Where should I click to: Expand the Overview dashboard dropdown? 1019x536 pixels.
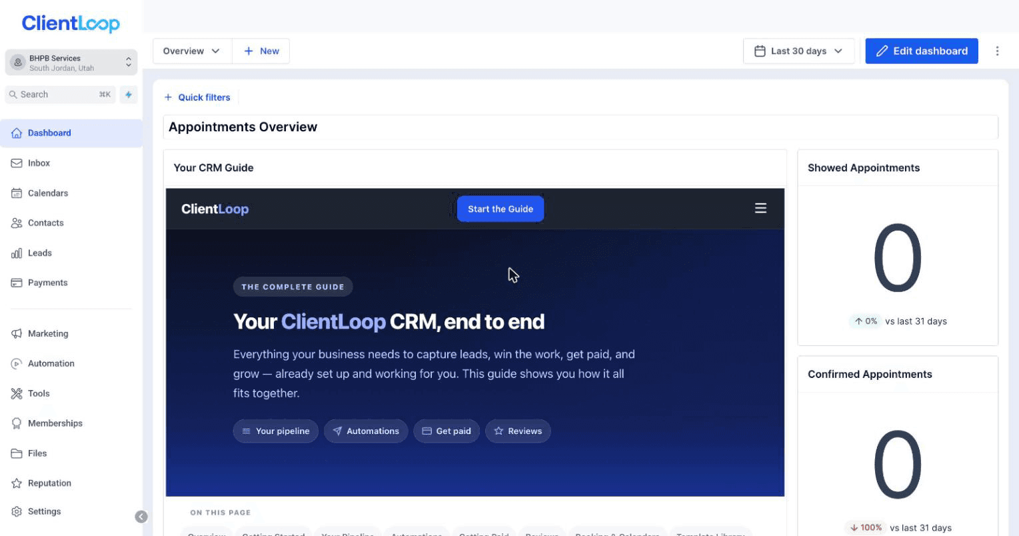[193, 51]
